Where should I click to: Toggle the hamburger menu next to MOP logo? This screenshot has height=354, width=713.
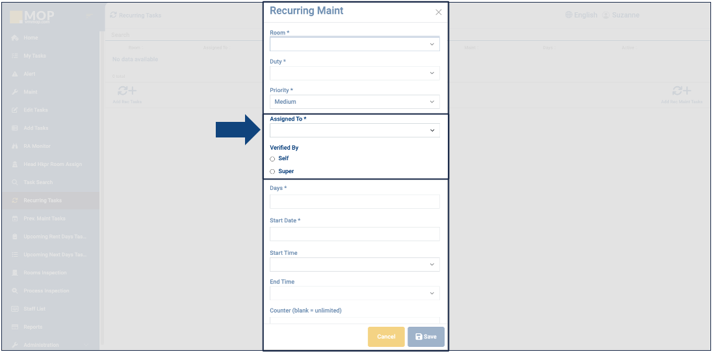tap(90, 16)
